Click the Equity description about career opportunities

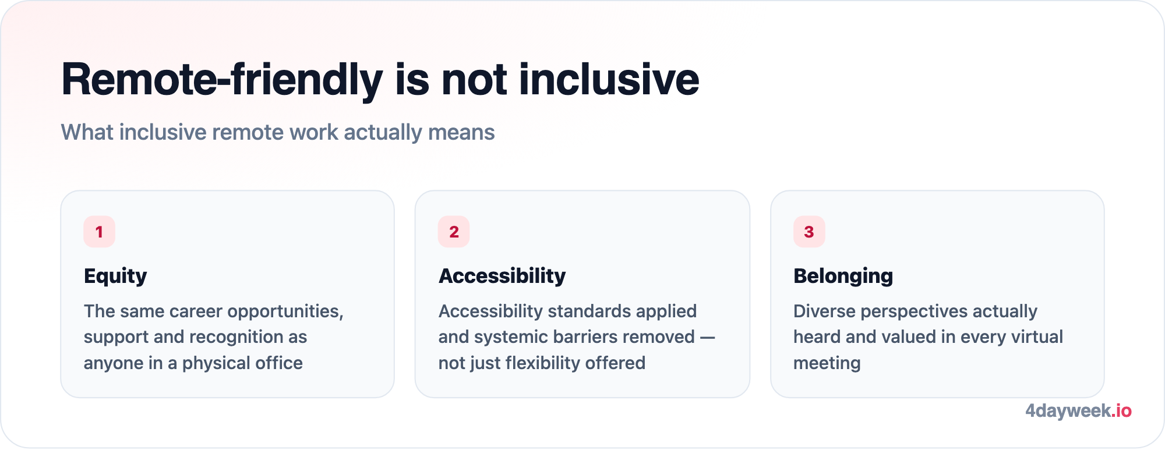coord(214,337)
